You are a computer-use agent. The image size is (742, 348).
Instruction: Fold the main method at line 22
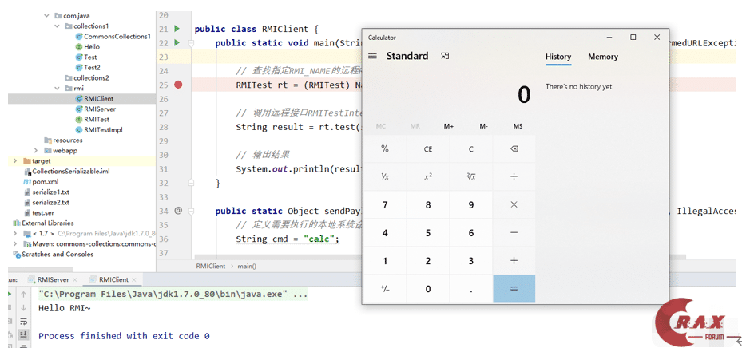pos(191,43)
